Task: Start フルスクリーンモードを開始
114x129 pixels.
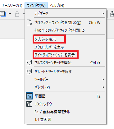Action: click(66, 63)
